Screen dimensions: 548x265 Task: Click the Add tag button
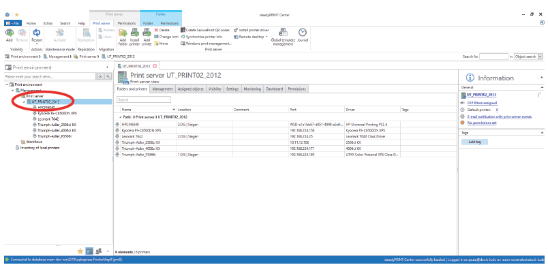474,142
